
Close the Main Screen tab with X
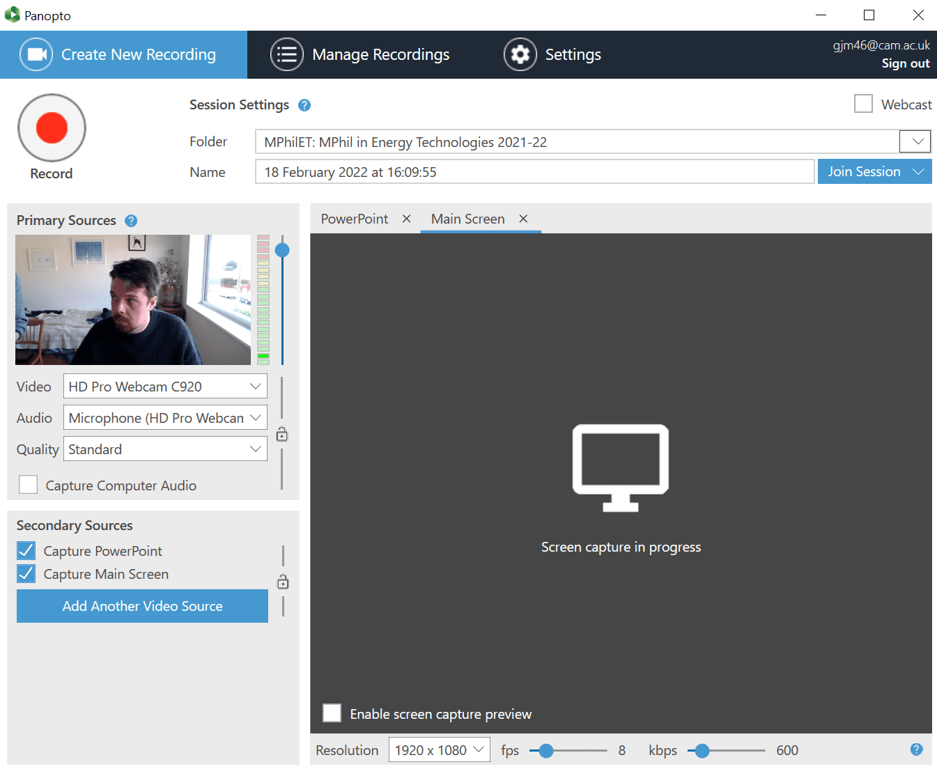(523, 219)
